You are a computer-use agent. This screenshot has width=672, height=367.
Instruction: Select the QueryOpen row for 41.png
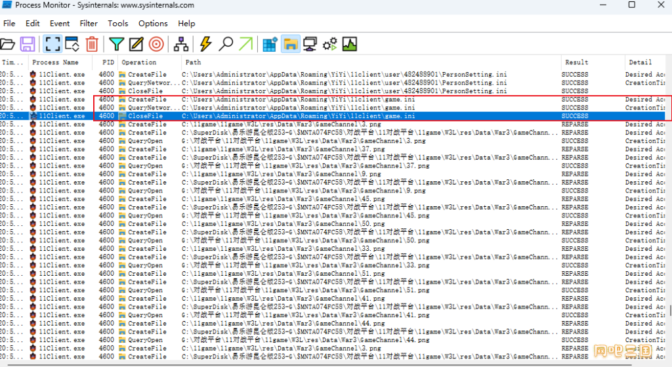333,314
